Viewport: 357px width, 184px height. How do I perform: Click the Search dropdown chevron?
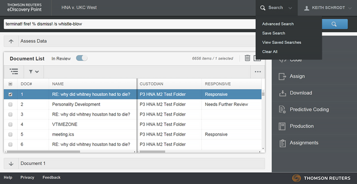click(x=290, y=8)
